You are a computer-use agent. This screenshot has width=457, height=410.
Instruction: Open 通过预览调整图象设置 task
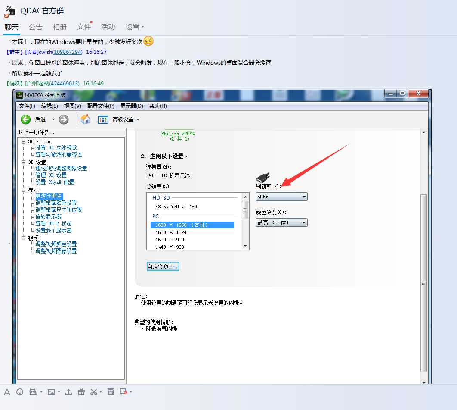click(x=61, y=168)
